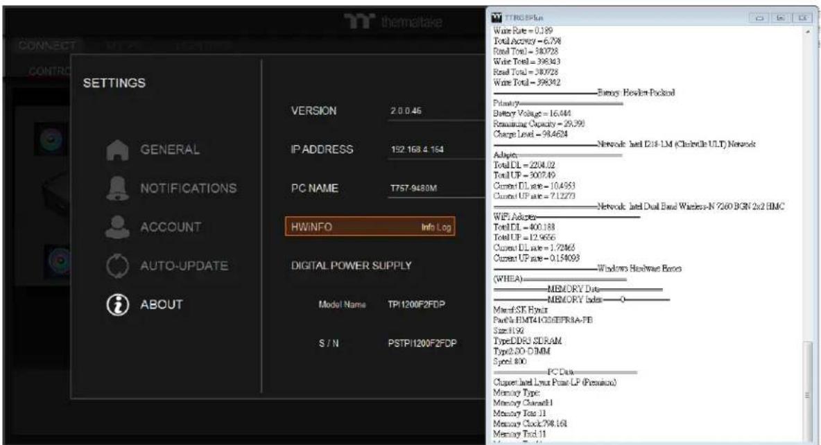This screenshot has height=445, width=821.
Task: Select the About info circle icon
Action: pyautogui.click(x=117, y=305)
